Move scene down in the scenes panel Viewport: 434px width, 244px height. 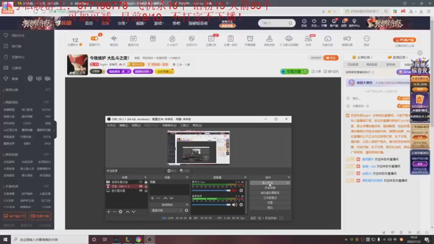click(171, 198)
